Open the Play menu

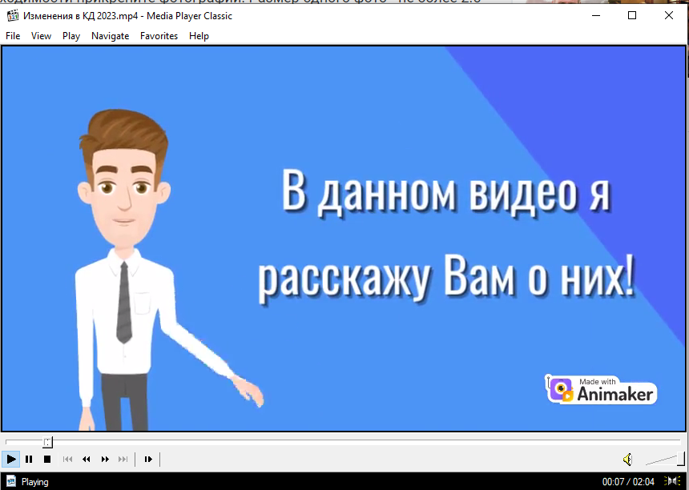click(71, 35)
